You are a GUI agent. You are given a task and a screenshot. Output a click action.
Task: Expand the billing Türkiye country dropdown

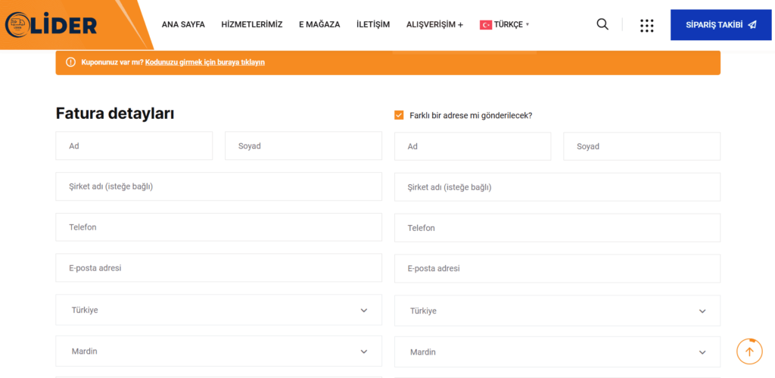[x=219, y=311]
